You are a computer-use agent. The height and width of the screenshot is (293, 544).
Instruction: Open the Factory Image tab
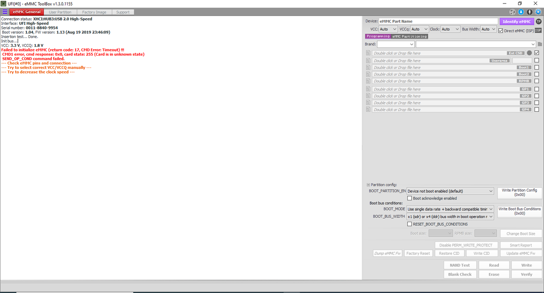[94, 12]
